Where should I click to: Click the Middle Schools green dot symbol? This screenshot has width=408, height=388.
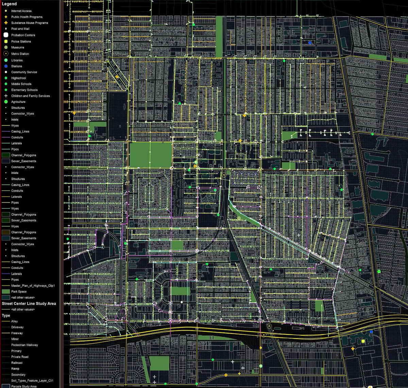pyautogui.click(x=6, y=84)
